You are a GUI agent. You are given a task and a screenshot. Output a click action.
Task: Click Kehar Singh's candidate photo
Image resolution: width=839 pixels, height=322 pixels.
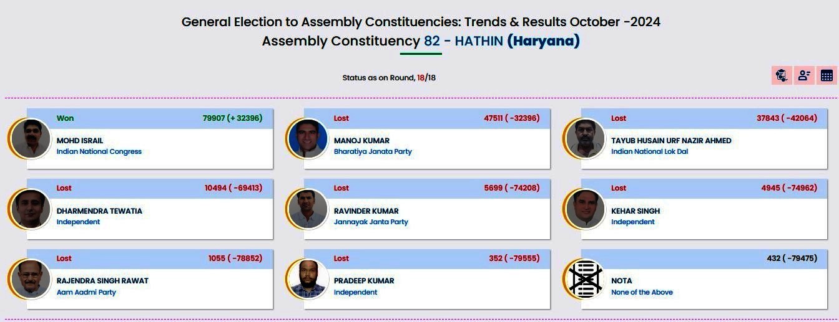(585, 209)
